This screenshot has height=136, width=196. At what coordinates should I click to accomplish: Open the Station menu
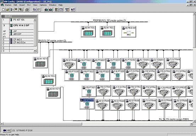coord(8,5)
